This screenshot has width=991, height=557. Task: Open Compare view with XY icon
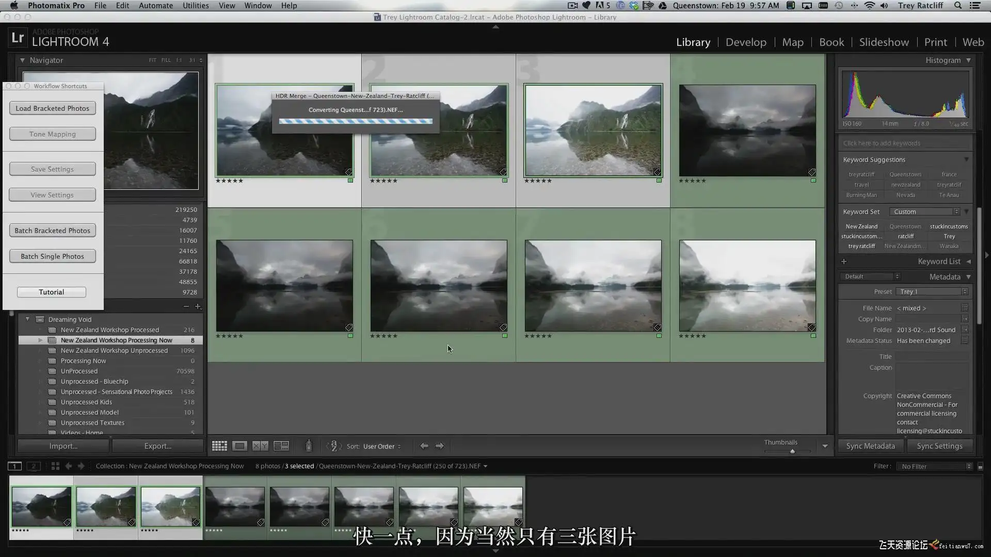(x=260, y=446)
